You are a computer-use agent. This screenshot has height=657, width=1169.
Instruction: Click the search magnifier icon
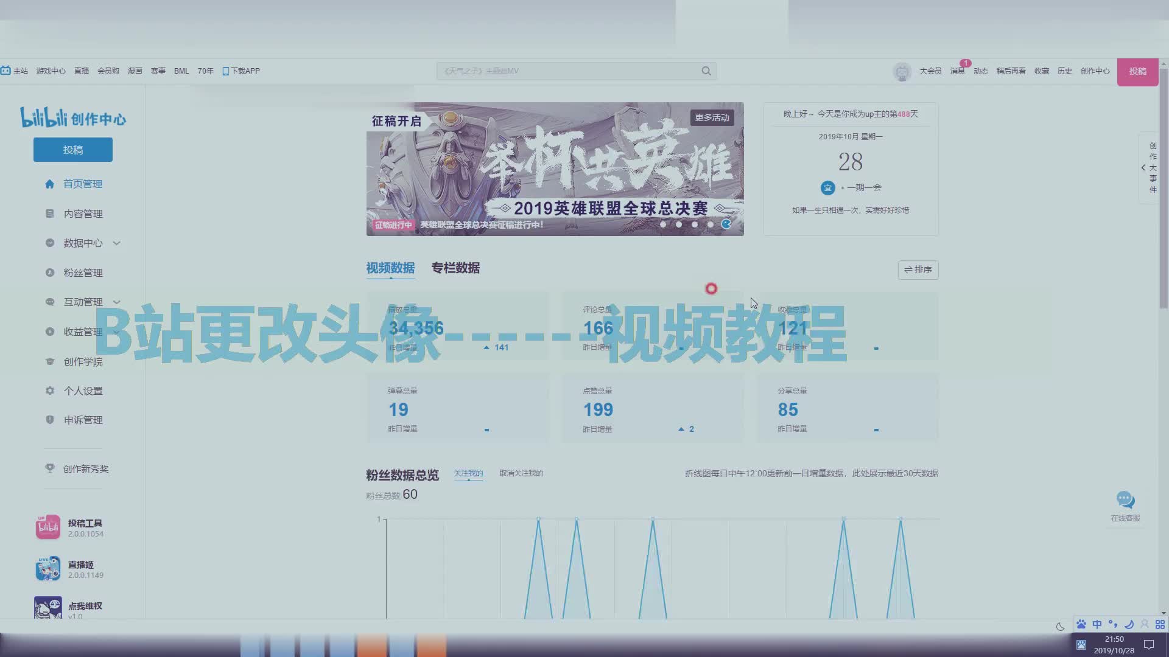[706, 71]
